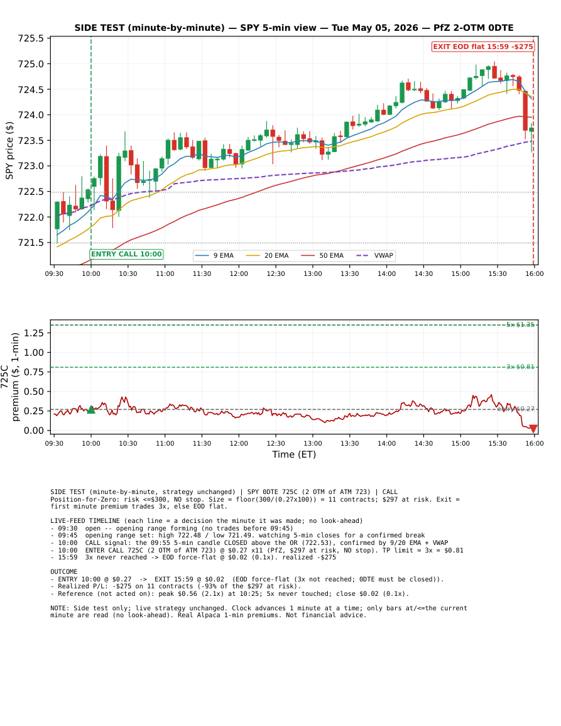Image resolution: width=561 pixels, height=726 pixels.
Task: Click the NOTE: Side test only line
Action: click(x=259, y=612)
